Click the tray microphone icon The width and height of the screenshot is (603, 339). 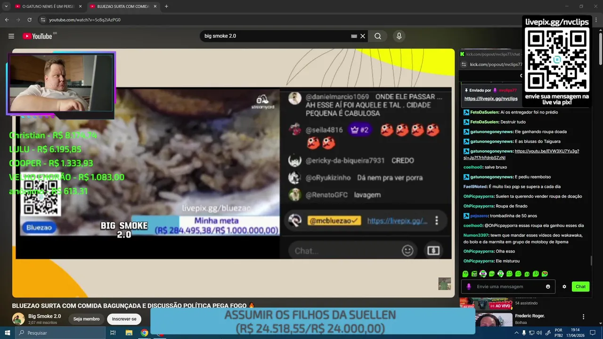523,333
